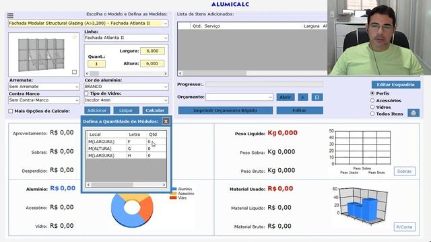This screenshot has height=242, width=431.
Task: Enable the Tipo de Vidro checkbox
Action: click(86, 93)
